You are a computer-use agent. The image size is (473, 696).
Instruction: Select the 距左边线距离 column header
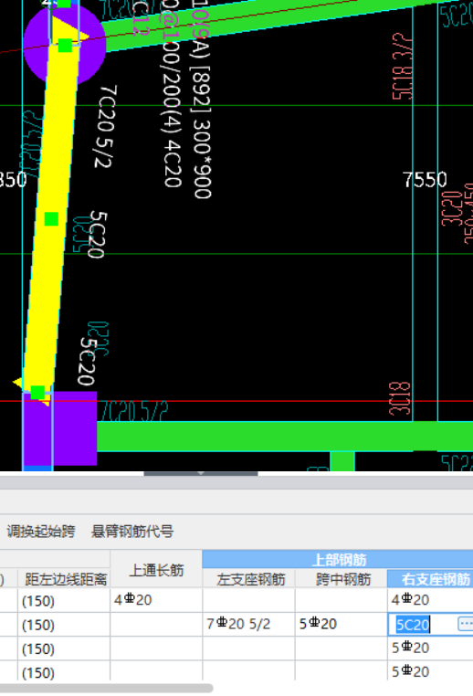(66, 579)
